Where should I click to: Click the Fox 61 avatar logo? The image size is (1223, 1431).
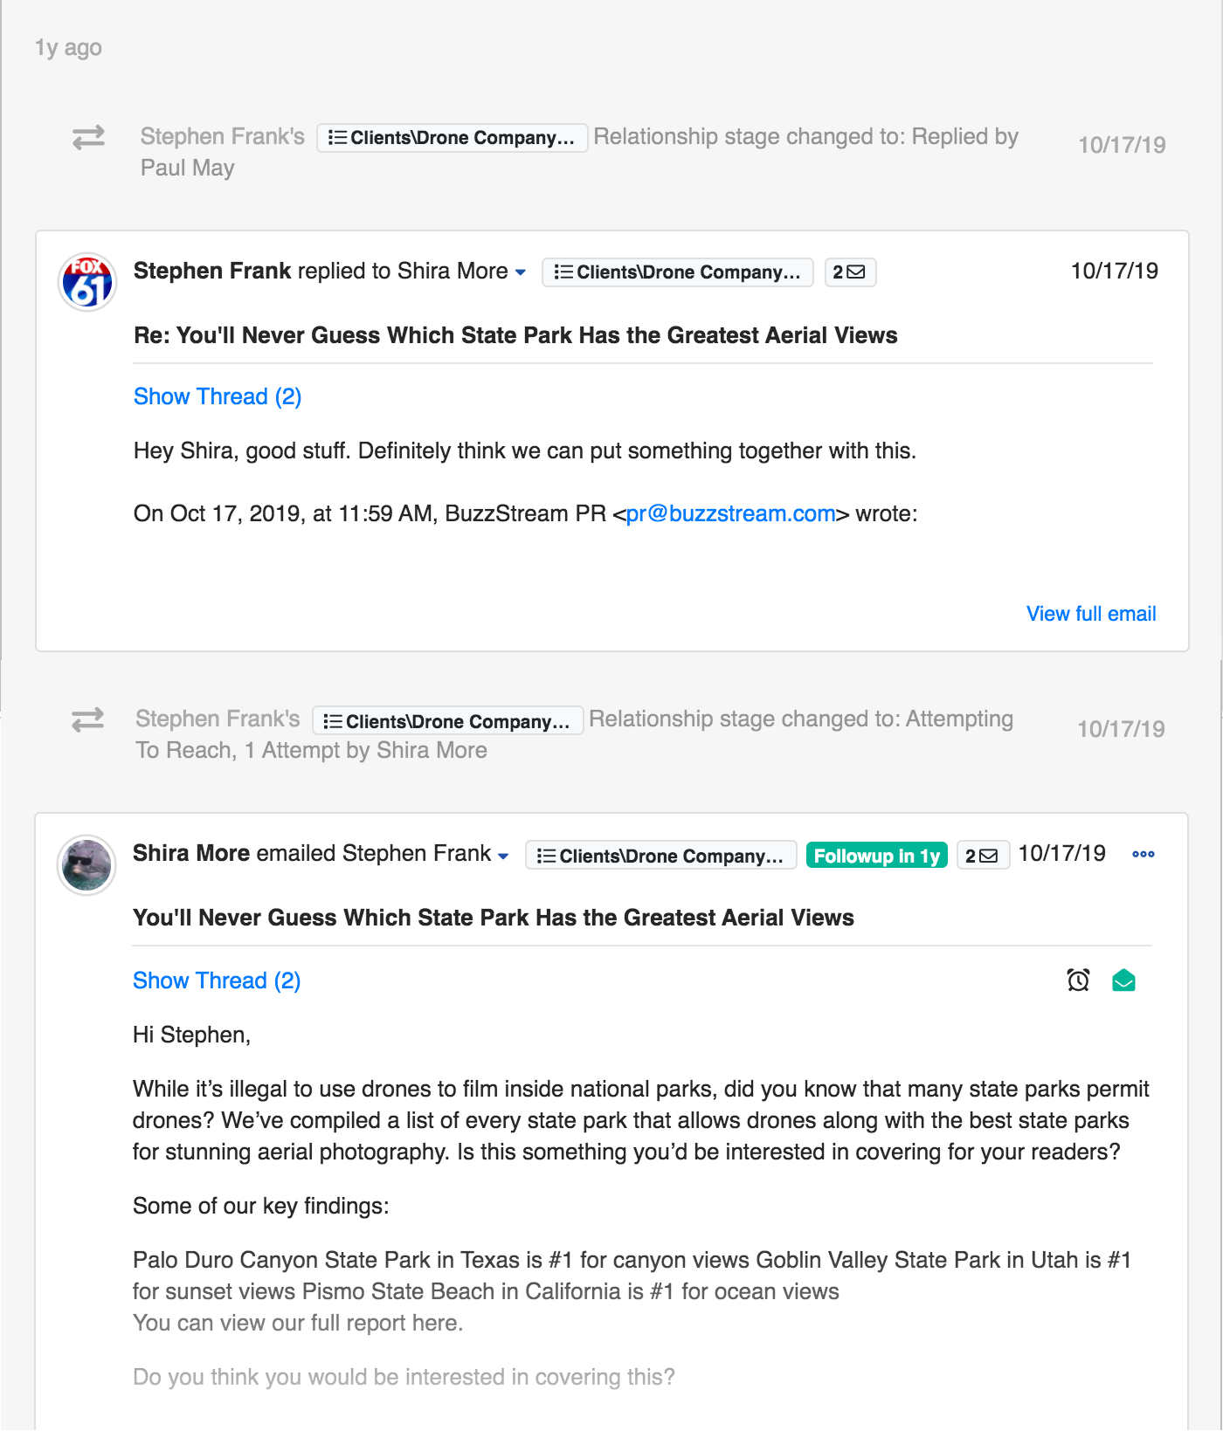(x=86, y=282)
